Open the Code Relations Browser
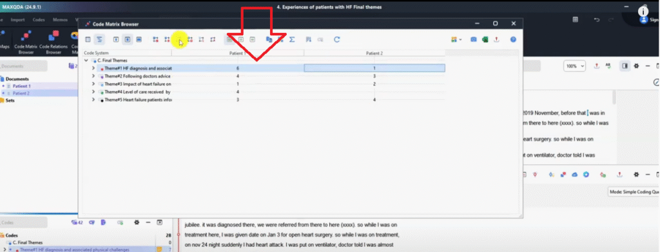This screenshot has width=660, height=252. pos(53,43)
